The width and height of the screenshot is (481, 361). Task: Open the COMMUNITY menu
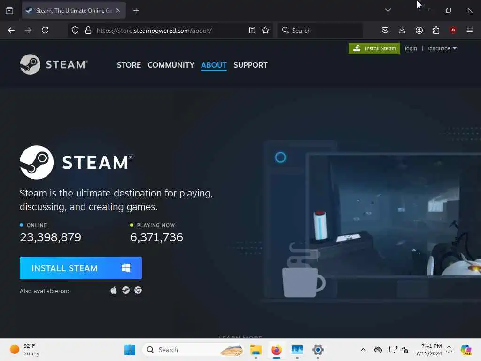pyautogui.click(x=171, y=65)
